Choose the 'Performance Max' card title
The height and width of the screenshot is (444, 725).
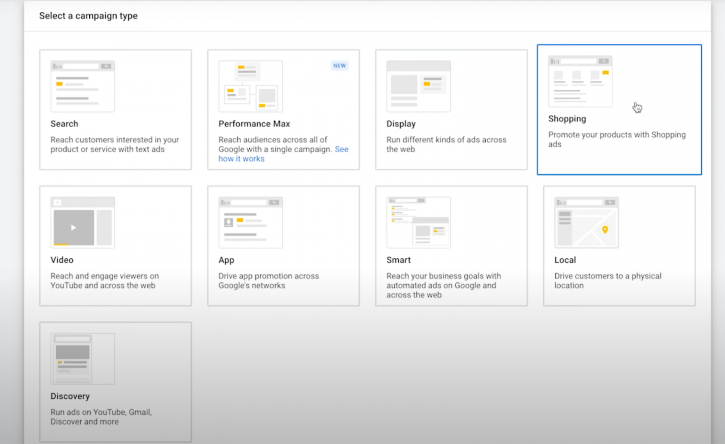(254, 124)
